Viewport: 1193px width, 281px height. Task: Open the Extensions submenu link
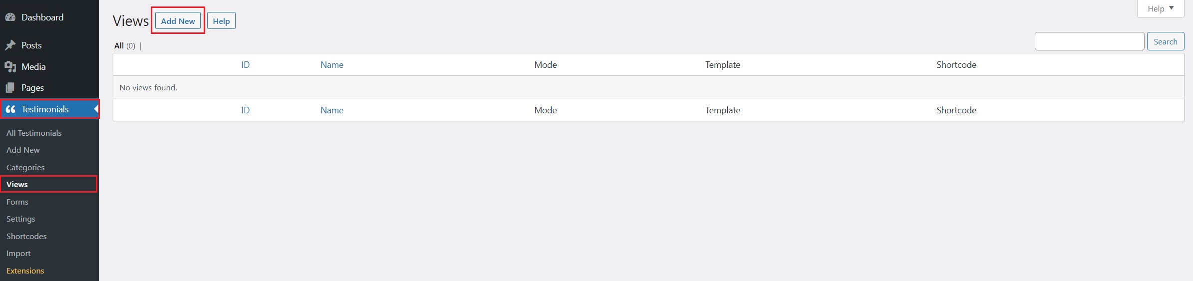(x=25, y=271)
